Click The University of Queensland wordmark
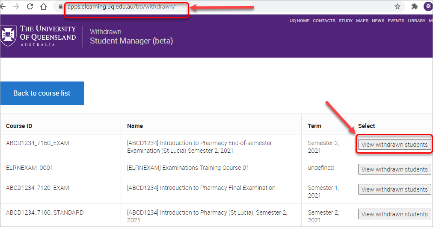Viewport: 433px width, 227px height. coord(48,36)
